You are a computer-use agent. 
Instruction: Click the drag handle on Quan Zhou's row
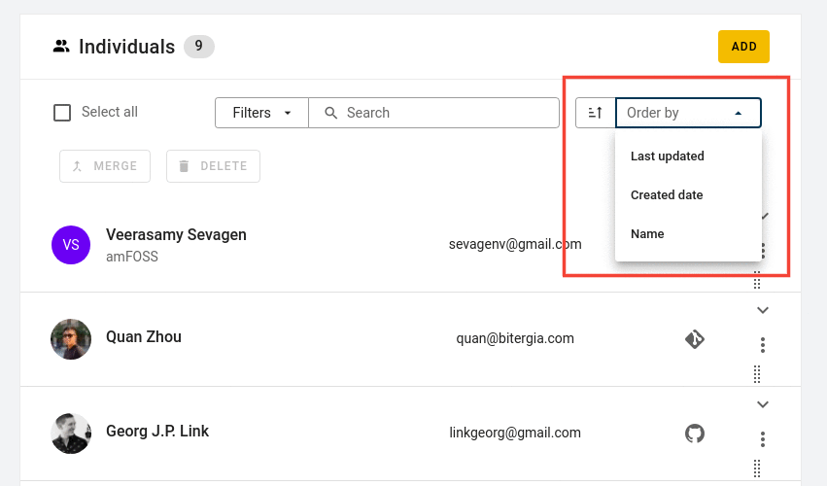[x=757, y=374]
